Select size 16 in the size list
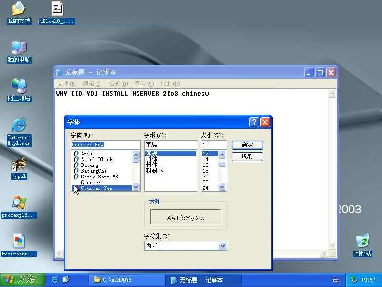Viewport: 382px width, 287px height. pos(210,165)
